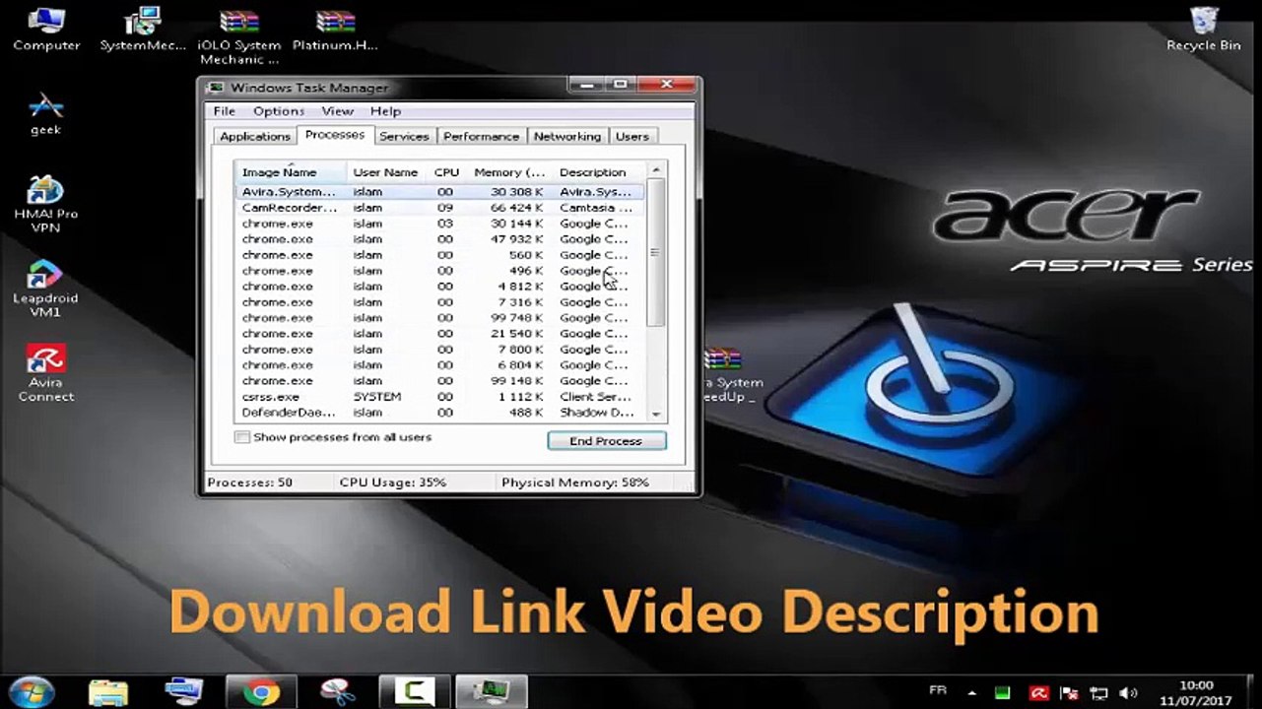
Task: Select the DefenderDae... process row
Action: tap(440, 413)
